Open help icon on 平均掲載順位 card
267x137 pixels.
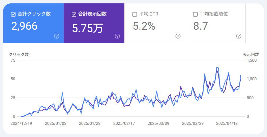tap(239, 36)
